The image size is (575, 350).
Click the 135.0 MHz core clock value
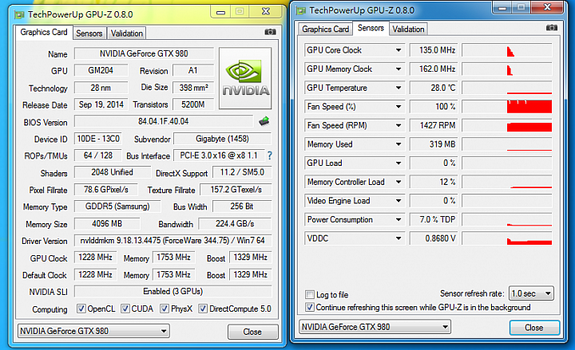pyautogui.click(x=434, y=50)
